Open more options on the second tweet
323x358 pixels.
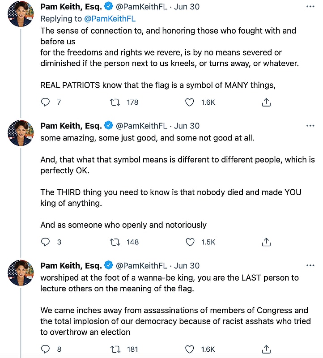tap(310, 126)
